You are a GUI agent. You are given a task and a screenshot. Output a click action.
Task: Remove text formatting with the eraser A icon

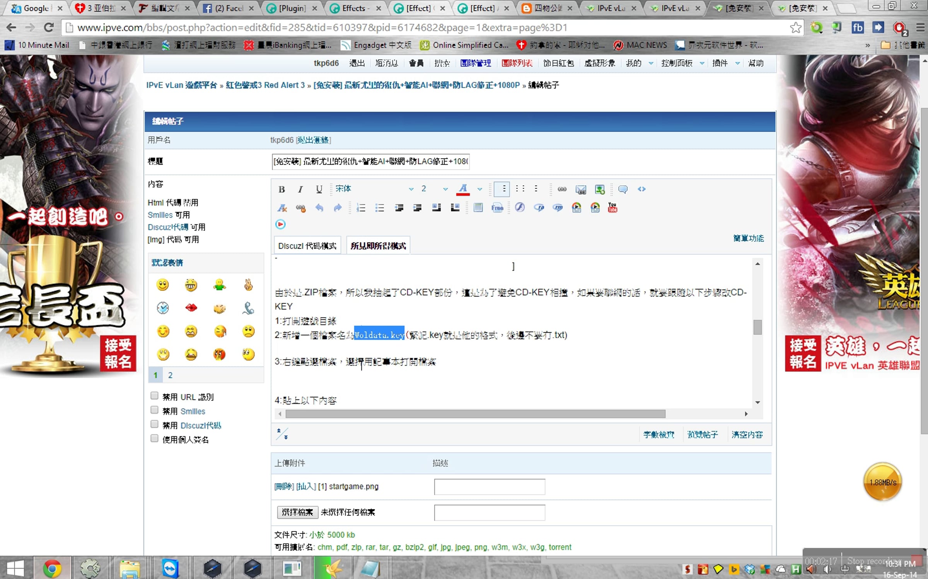[282, 208]
